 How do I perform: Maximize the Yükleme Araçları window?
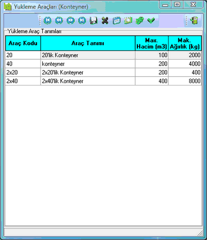tap(177, 5)
